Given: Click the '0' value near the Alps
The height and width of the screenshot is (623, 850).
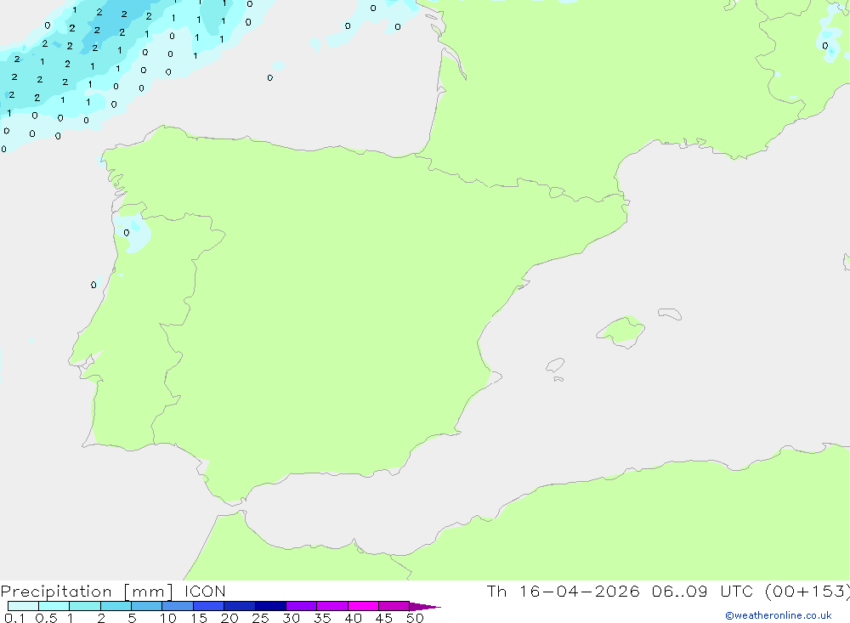Looking at the screenshot, I should click(825, 46).
